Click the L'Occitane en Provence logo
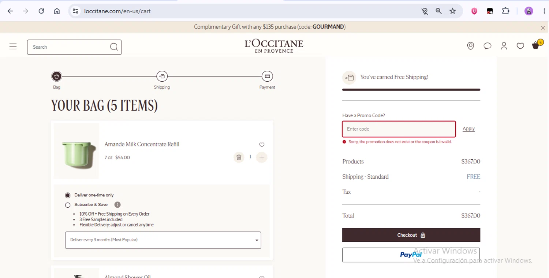Image resolution: width=549 pixels, height=278 pixels. (274, 46)
